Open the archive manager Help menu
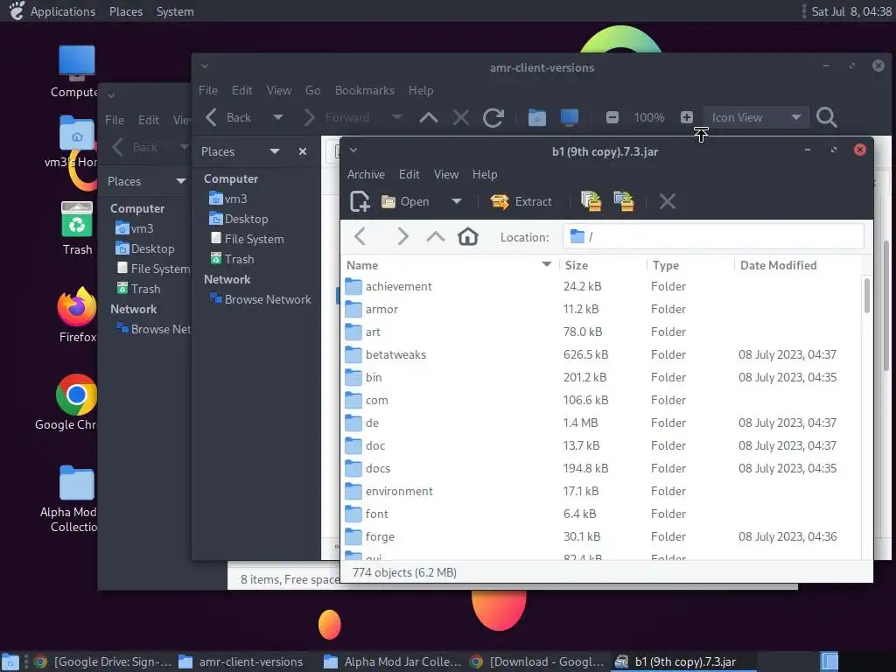Image resolution: width=896 pixels, height=672 pixels. (x=485, y=174)
